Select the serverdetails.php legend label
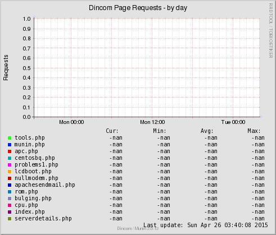Screen dimensions: 276x235 coord(43,219)
